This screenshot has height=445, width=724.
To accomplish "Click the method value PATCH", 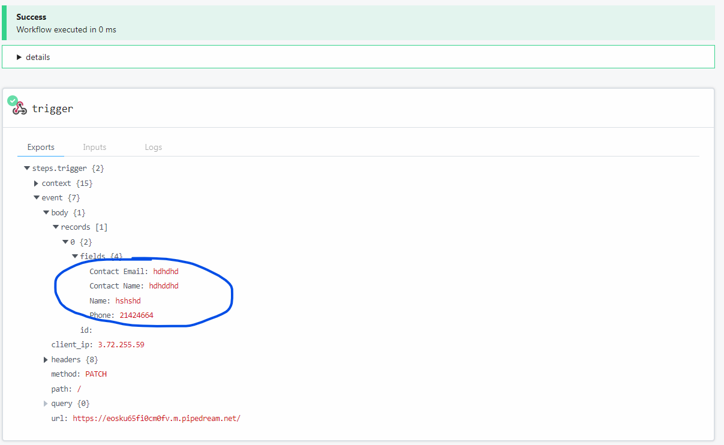I will tap(96, 374).
